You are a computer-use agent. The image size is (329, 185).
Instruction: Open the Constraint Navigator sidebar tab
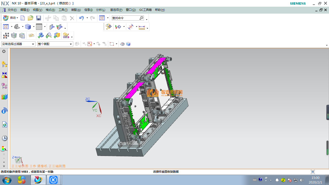[4, 75]
